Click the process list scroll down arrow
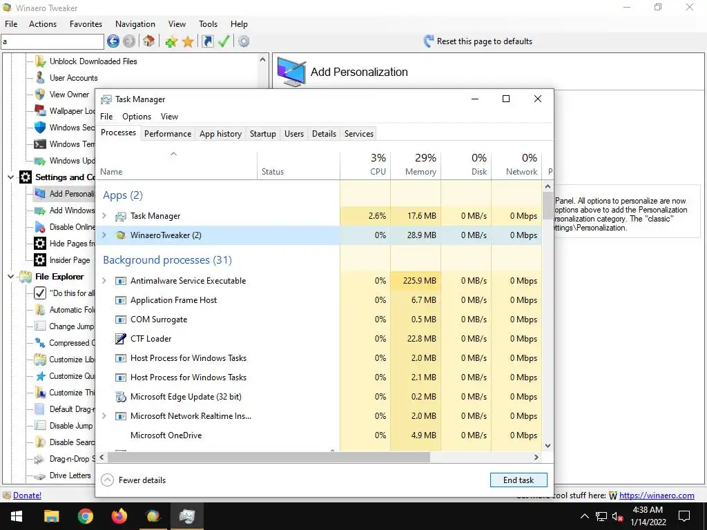This screenshot has width=707, height=530. 548,446
